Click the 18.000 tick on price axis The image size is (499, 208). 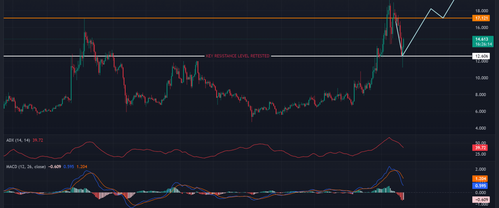482,11
